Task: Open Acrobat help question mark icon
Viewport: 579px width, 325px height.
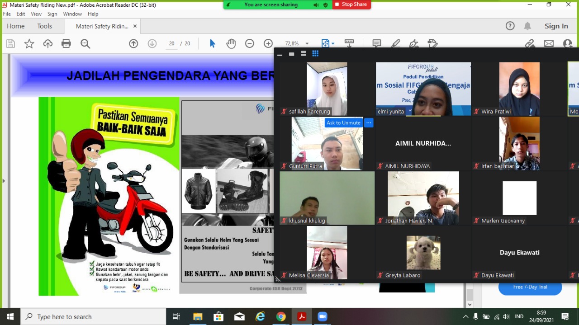Action: pyautogui.click(x=510, y=26)
